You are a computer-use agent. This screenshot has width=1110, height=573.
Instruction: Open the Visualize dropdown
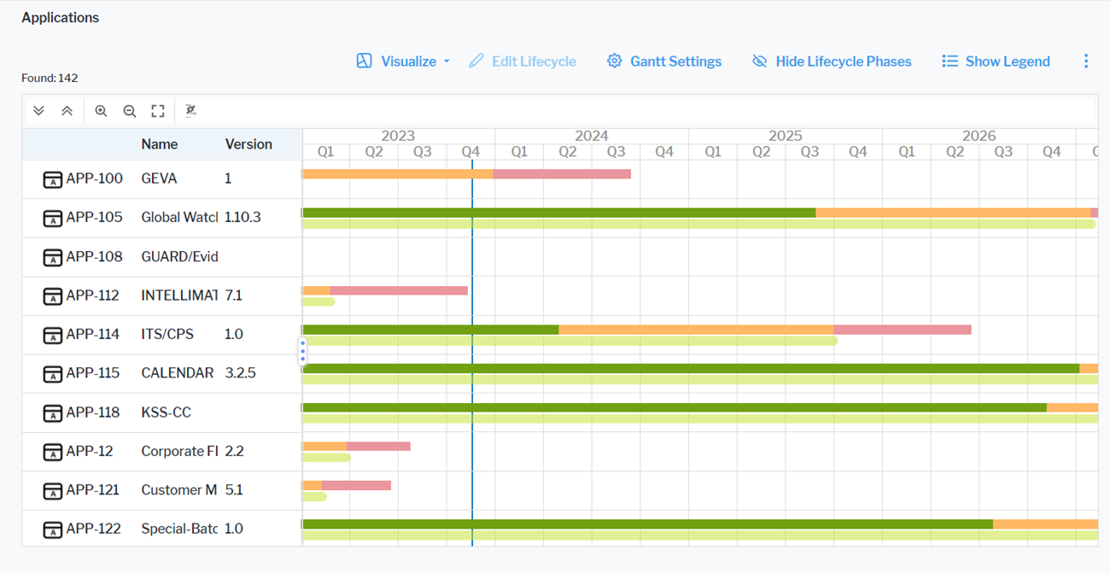point(403,61)
